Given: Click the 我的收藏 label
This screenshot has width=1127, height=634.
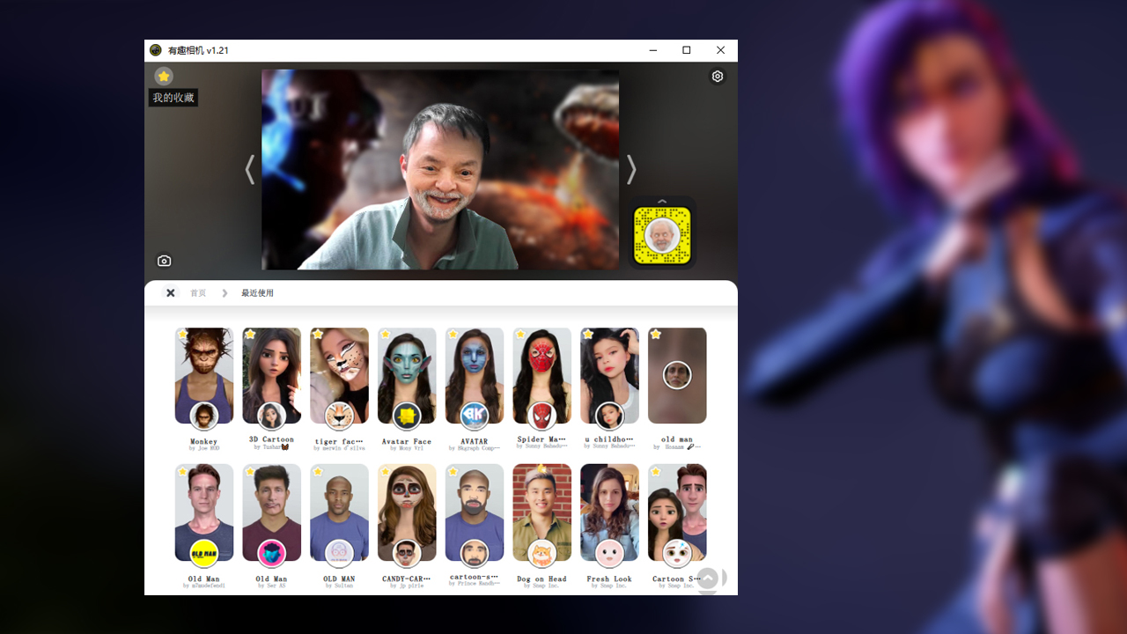Looking at the screenshot, I should tap(173, 98).
